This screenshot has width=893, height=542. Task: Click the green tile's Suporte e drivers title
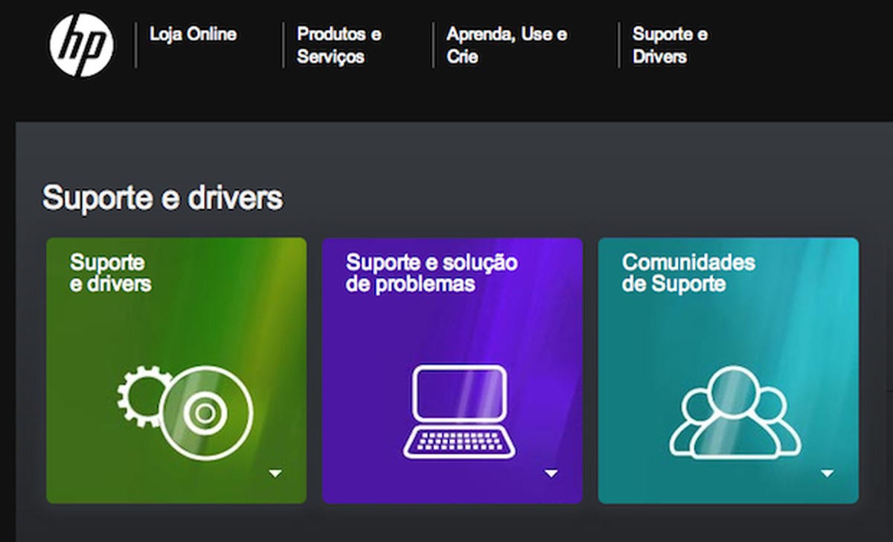(x=110, y=272)
